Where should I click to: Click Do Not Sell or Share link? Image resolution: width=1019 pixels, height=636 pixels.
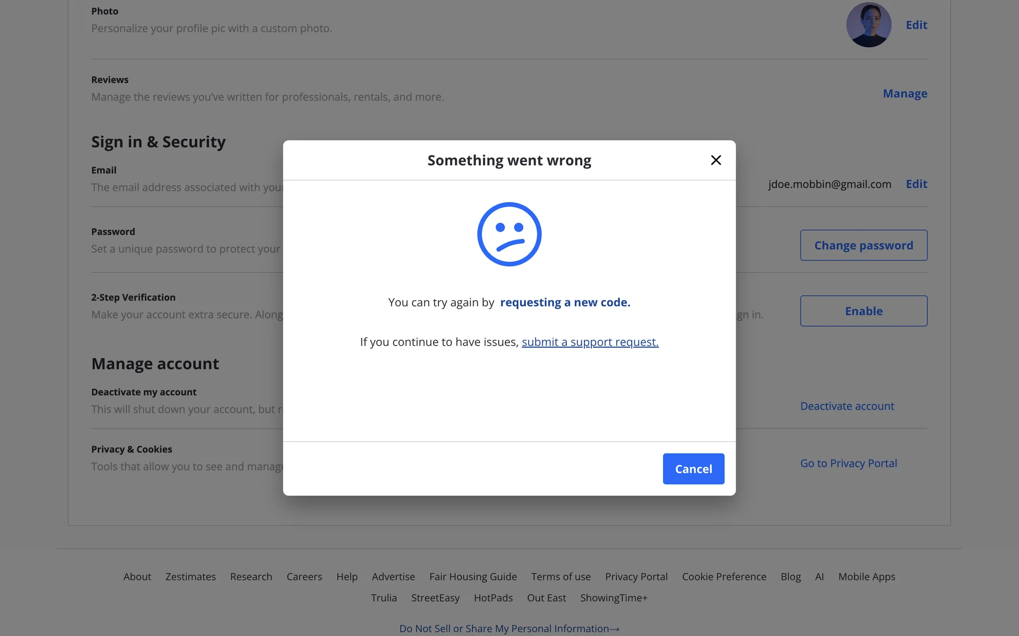pyautogui.click(x=508, y=629)
